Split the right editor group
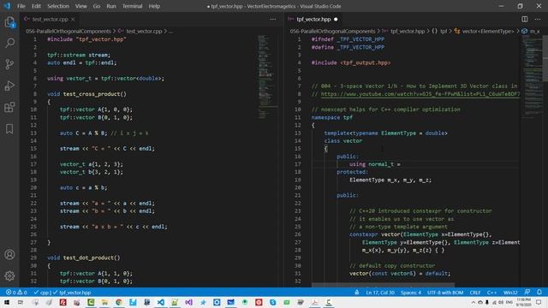 [524, 19]
